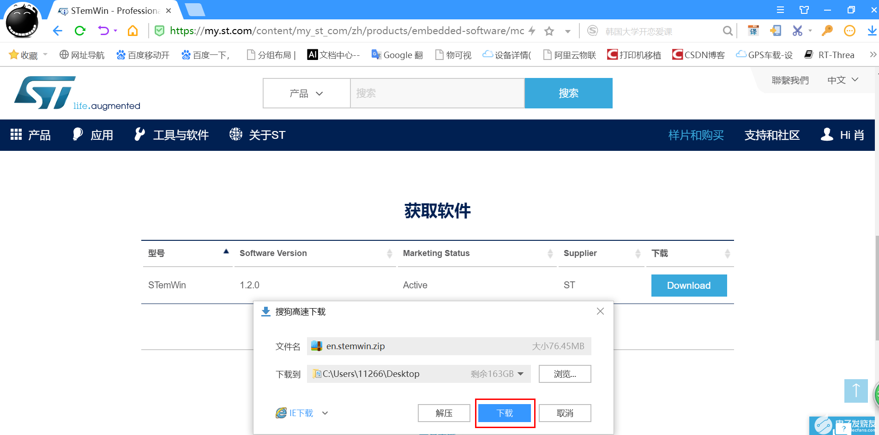The height and width of the screenshot is (435, 879).
Task: Click the orange chat bubble icon
Action: click(849, 31)
